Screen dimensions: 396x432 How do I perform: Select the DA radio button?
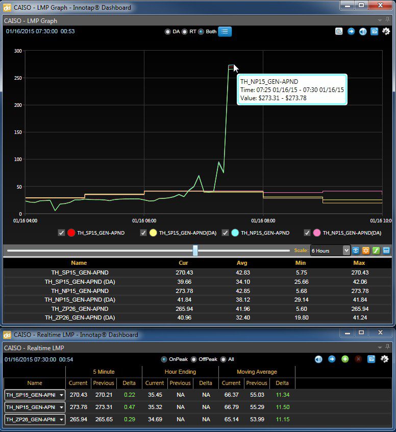pyautogui.click(x=167, y=32)
